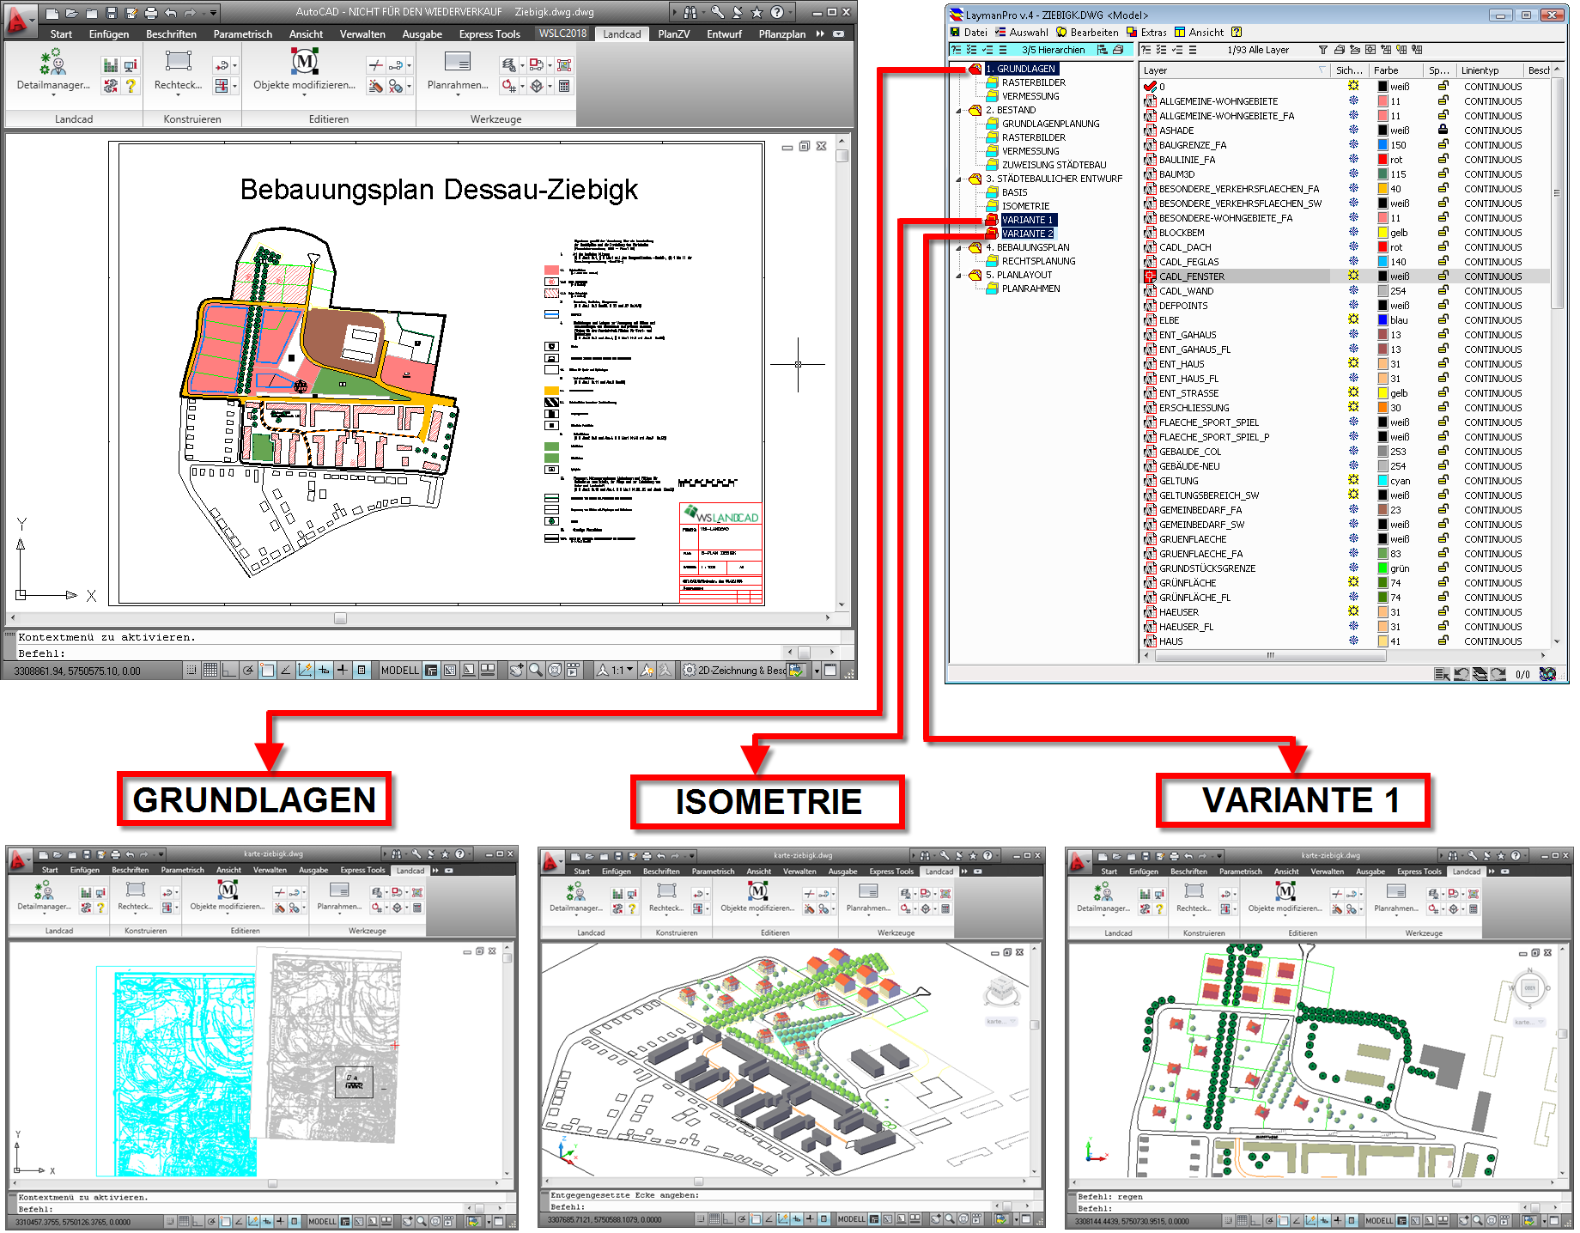Click the MODELL button in main status bar
This screenshot has height=1233, width=1580.
[x=399, y=671]
